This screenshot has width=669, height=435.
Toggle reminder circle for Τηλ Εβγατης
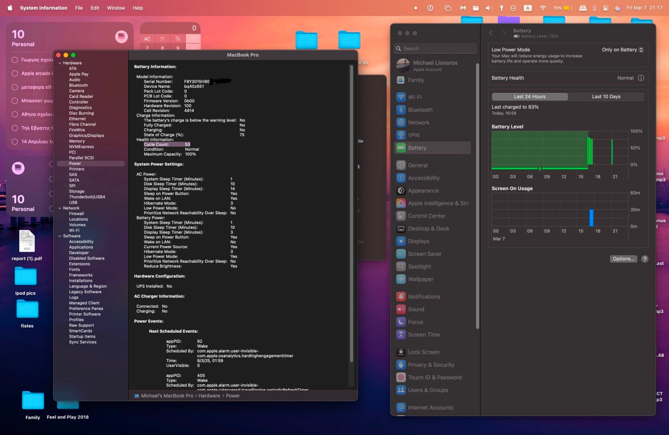(15, 128)
